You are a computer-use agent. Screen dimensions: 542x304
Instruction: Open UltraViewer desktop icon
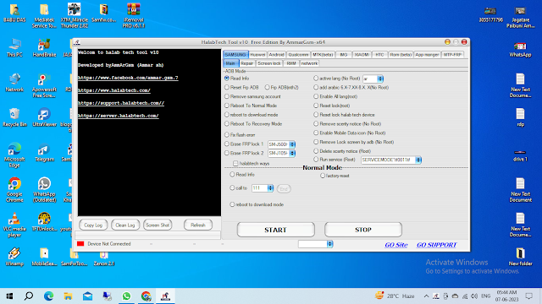click(x=44, y=117)
